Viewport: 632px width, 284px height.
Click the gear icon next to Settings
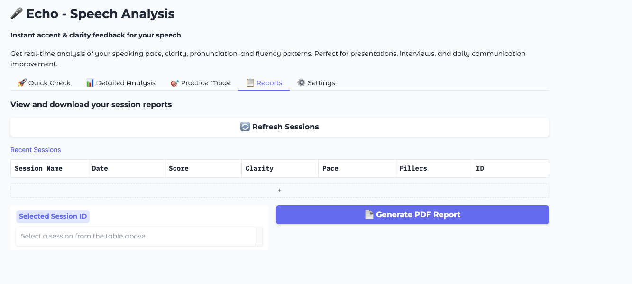(x=301, y=83)
